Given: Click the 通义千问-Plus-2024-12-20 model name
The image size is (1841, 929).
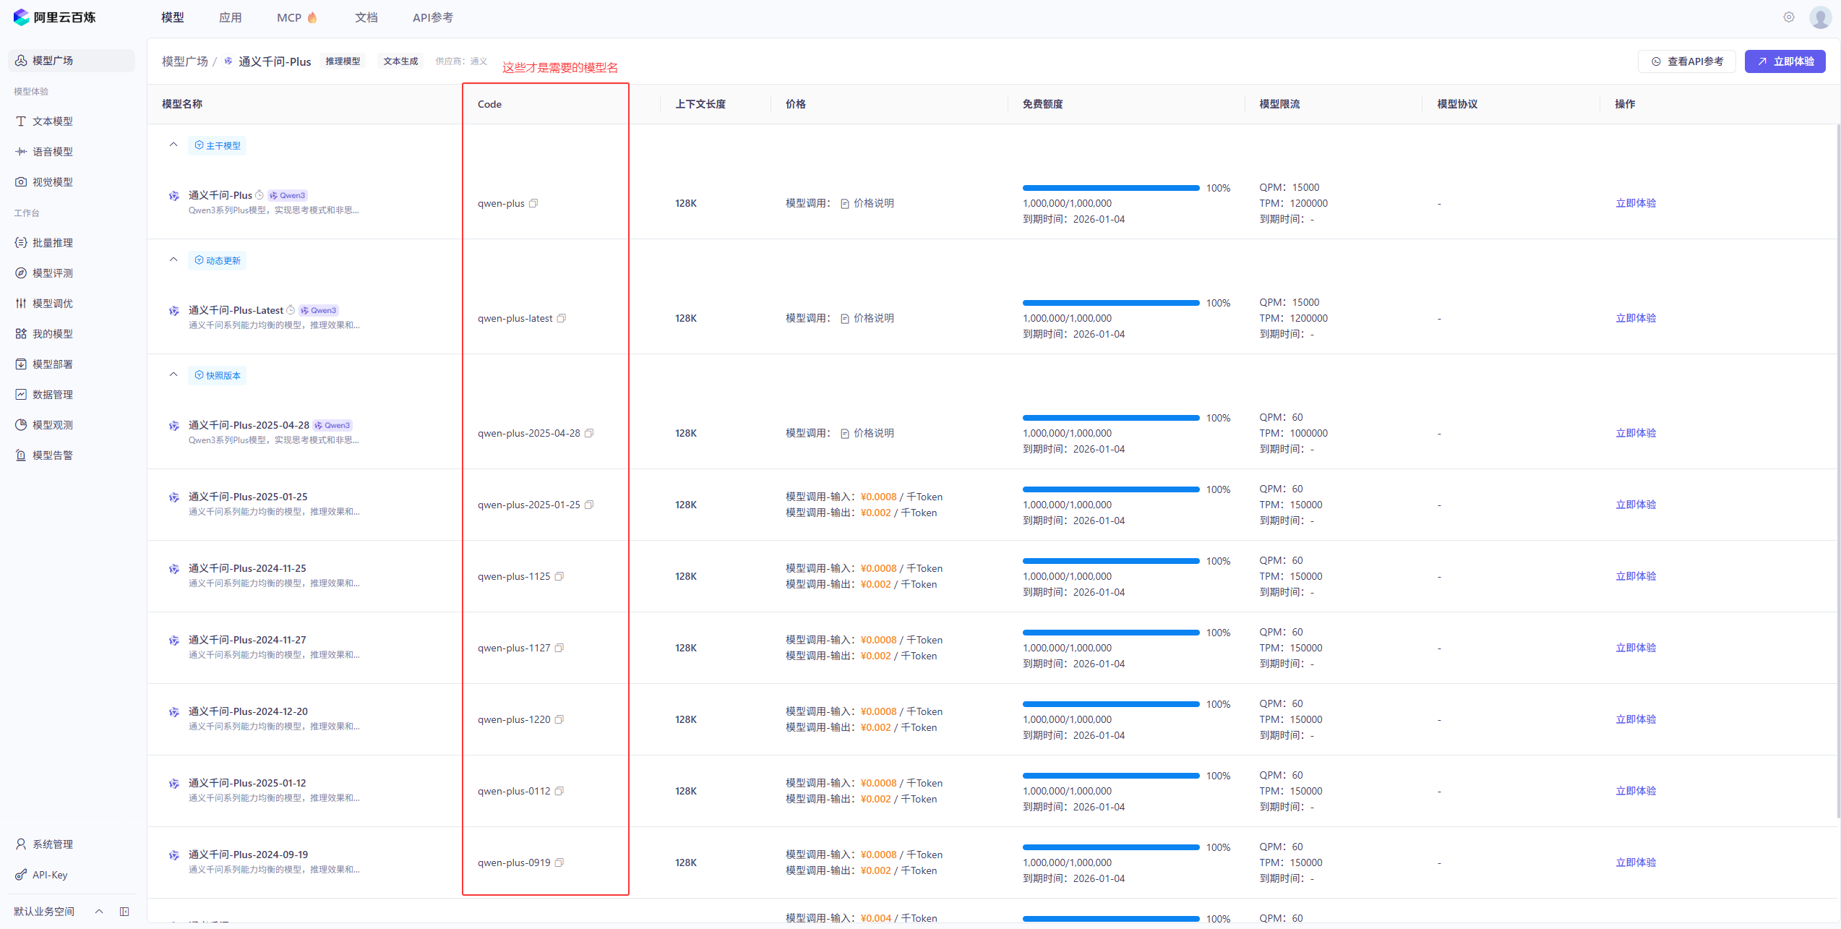Looking at the screenshot, I should point(248,711).
